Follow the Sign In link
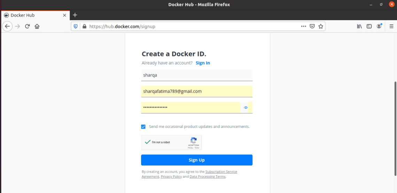This screenshot has width=397, height=193. click(203, 63)
